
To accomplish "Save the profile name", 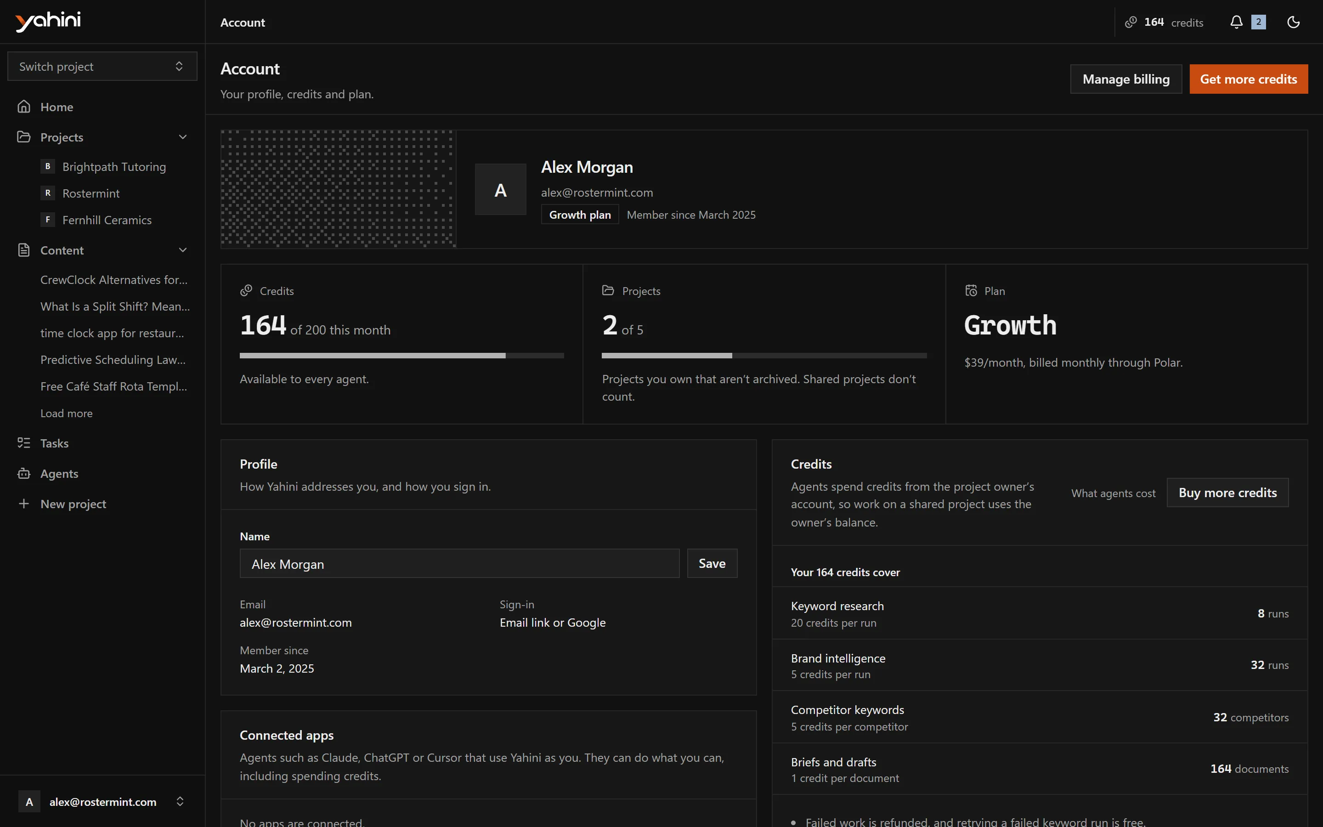I will pyautogui.click(x=712, y=563).
